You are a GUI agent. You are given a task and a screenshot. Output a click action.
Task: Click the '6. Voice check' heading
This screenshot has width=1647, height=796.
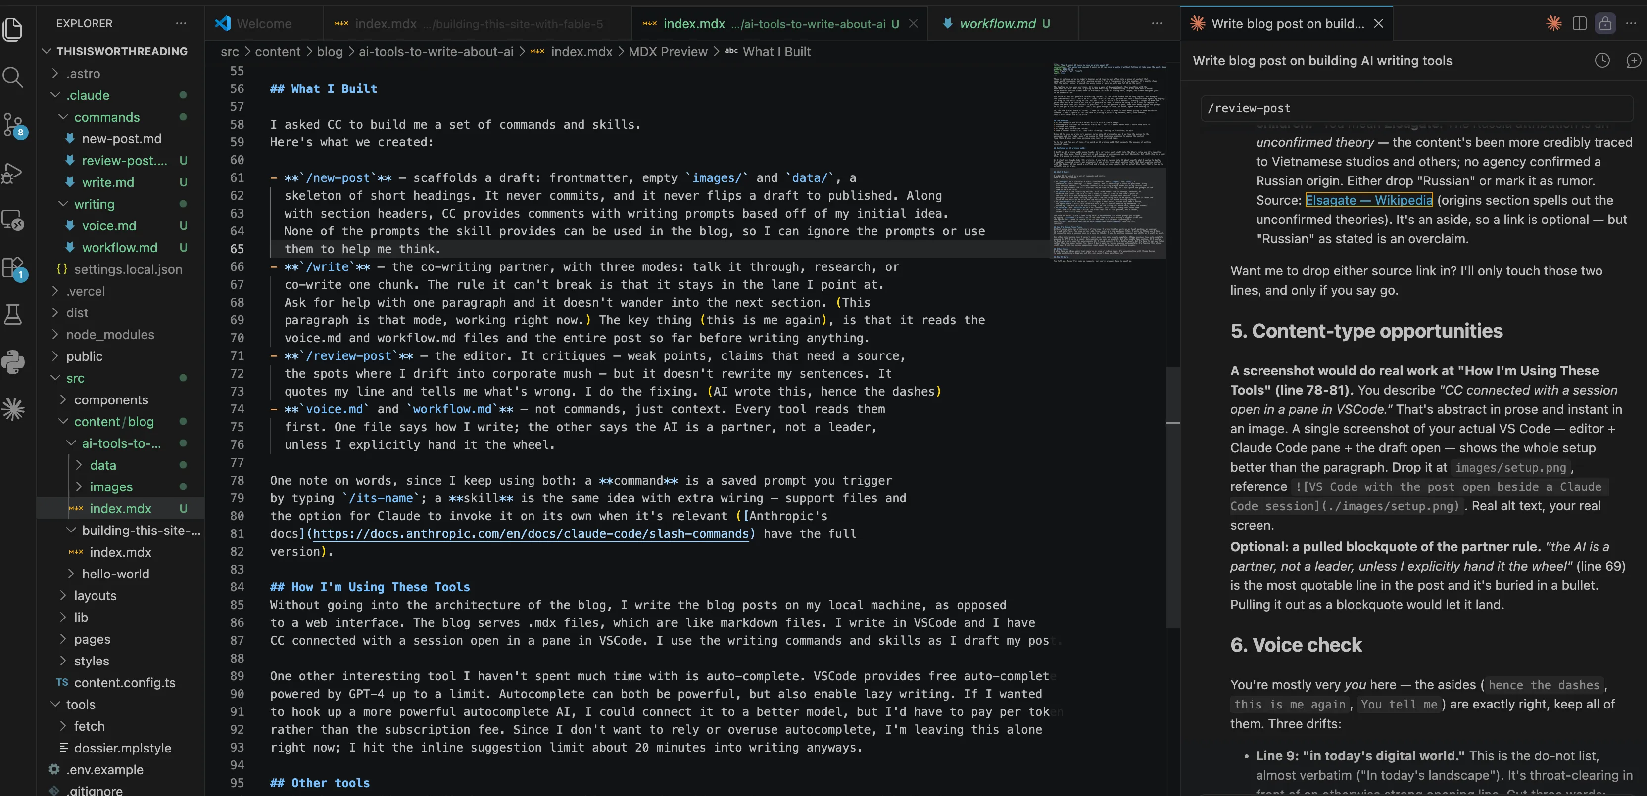click(x=1296, y=645)
